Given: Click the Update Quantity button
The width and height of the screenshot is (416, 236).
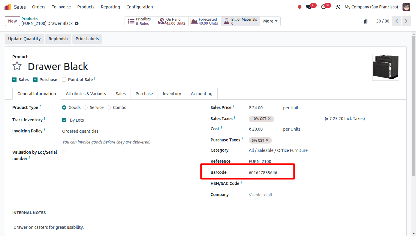Looking at the screenshot, I should [x=24, y=39].
